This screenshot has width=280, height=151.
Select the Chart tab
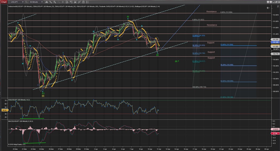click(4, 2)
